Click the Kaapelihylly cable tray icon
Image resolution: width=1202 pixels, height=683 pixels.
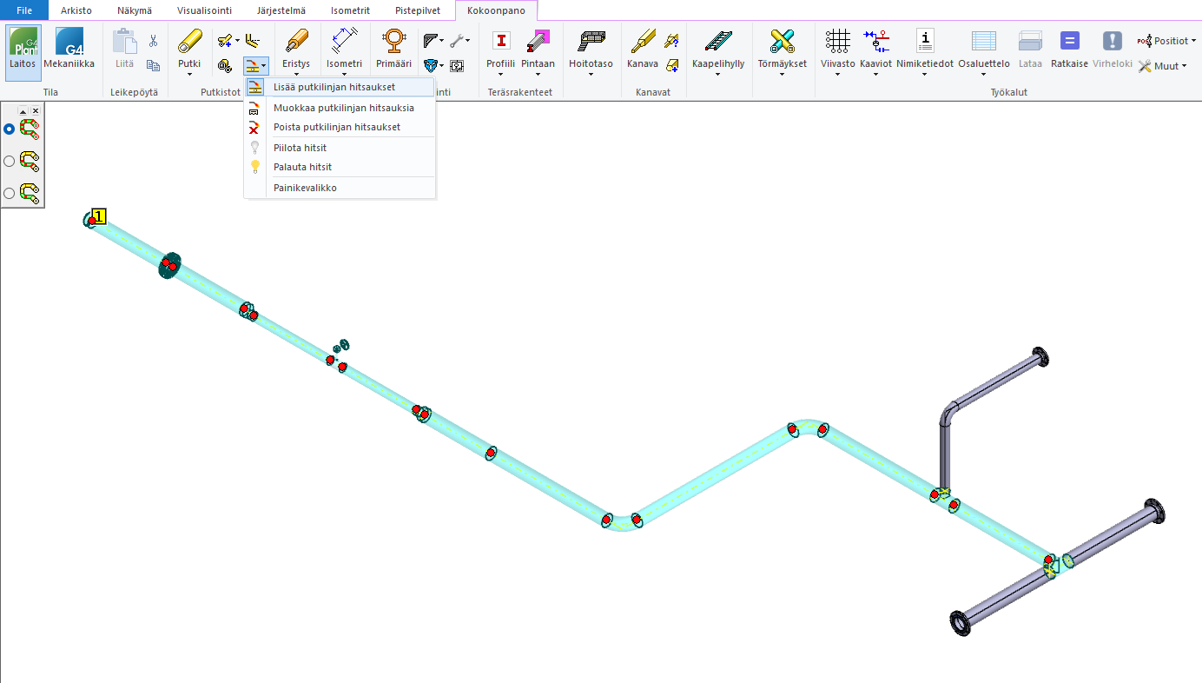[718, 42]
